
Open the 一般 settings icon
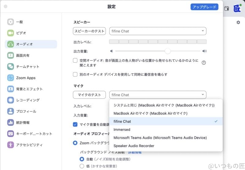point(11,22)
